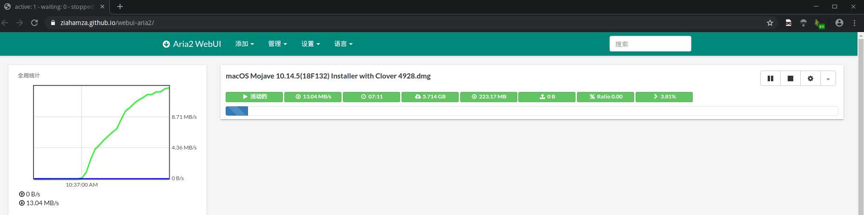The width and height of the screenshot is (864, 215).
Task: Click the 全局统计 heading
Action: click(x=29, y=75)
